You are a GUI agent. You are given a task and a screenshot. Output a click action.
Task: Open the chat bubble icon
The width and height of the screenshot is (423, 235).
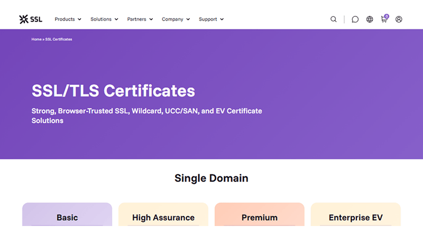[355, 19]
